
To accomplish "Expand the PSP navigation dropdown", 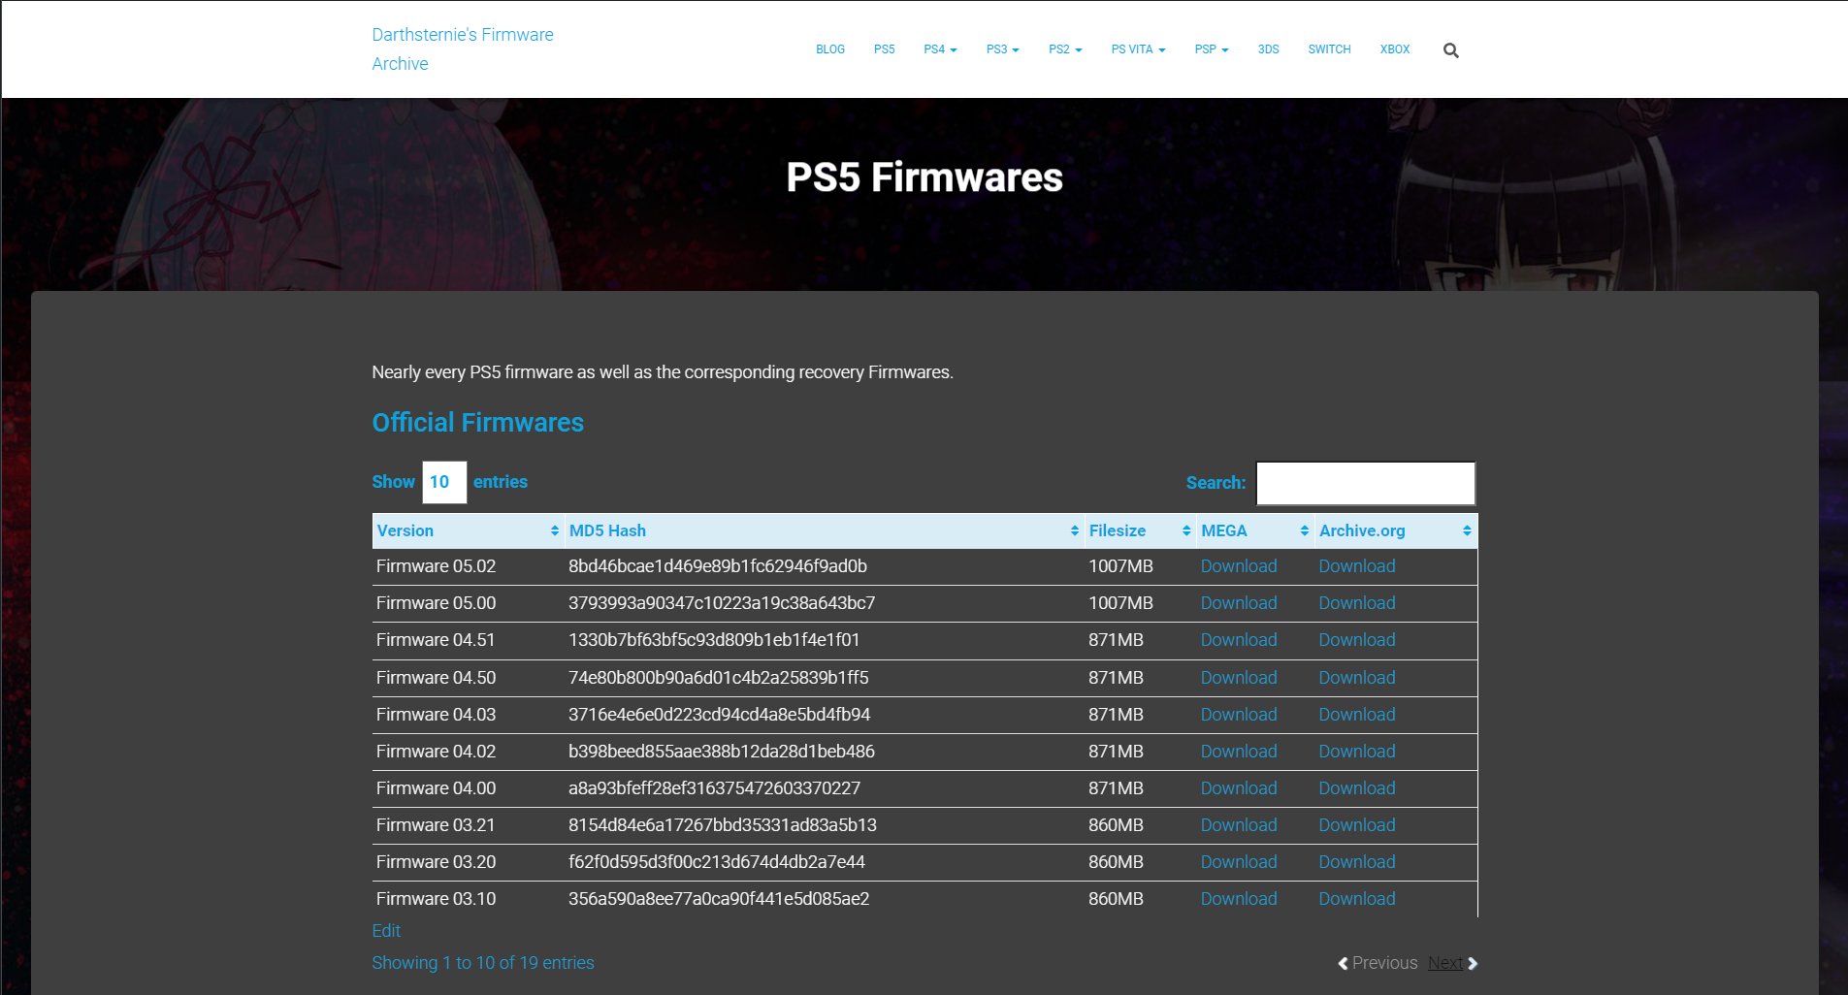I will tap(1212, 49).
